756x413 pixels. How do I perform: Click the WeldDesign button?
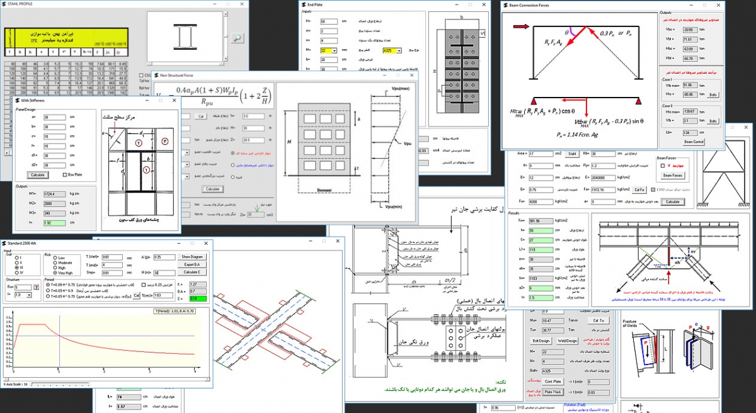[567, 341]
